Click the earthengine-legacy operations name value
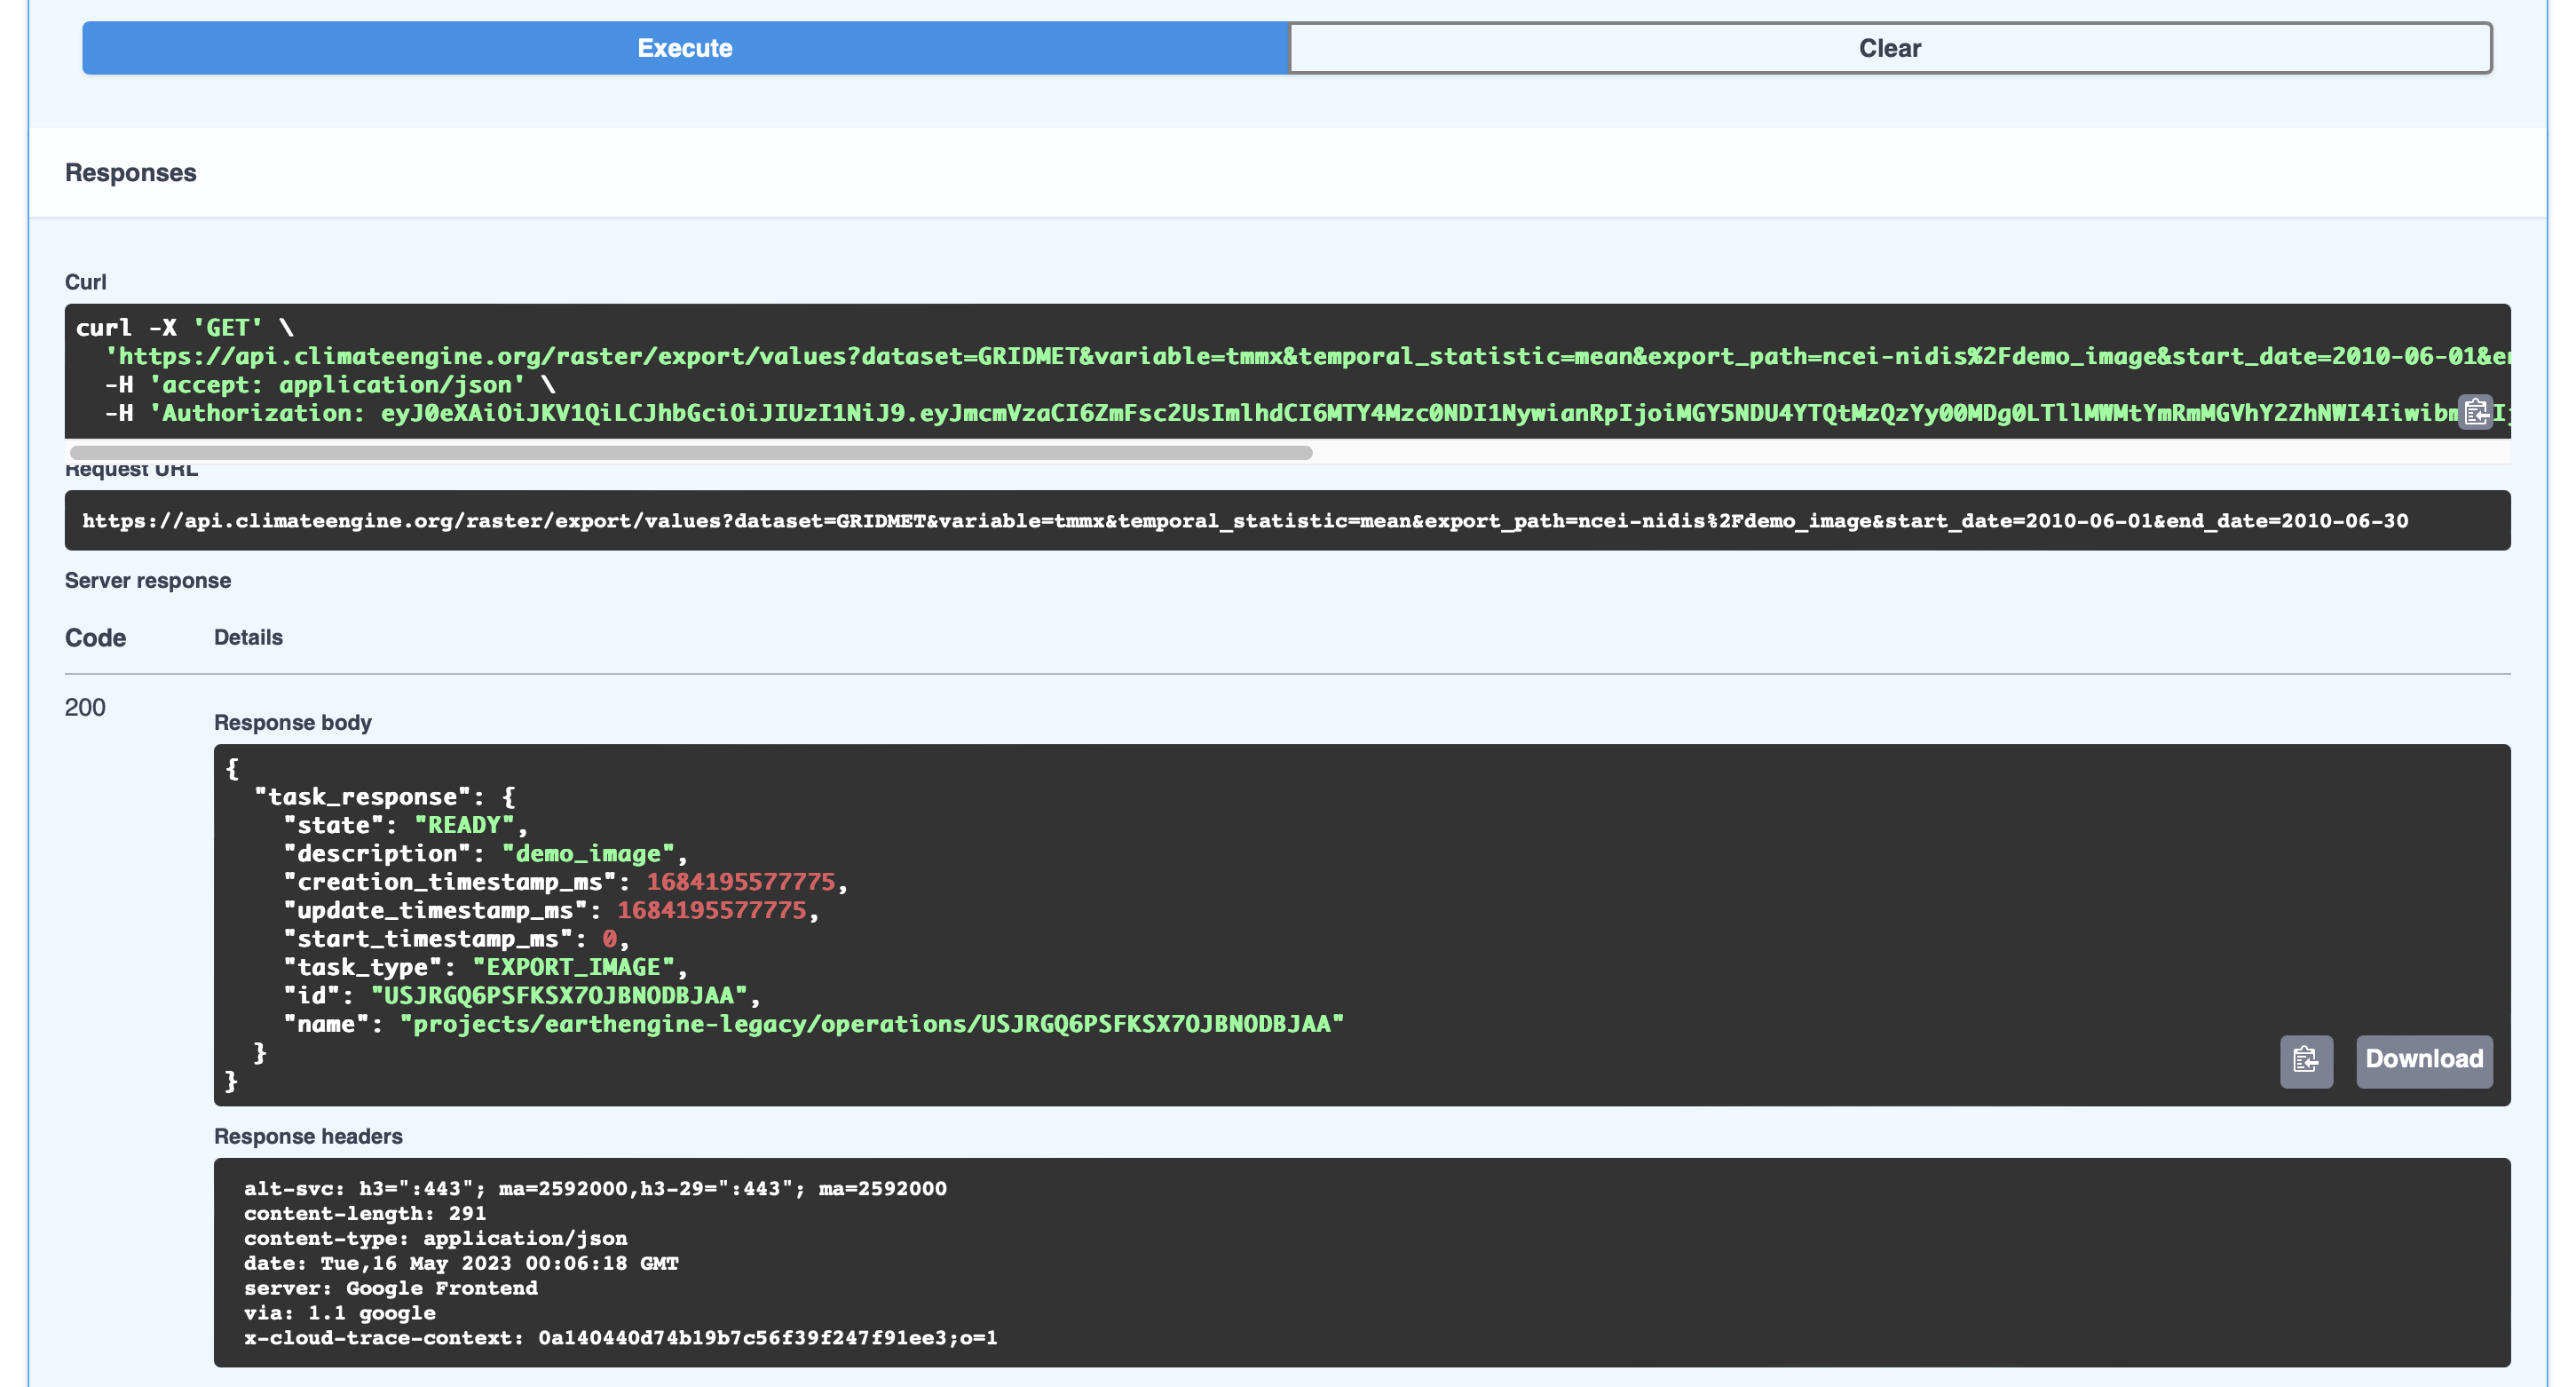This screenshot has height=1387, width=2576. click(871, 1024)
